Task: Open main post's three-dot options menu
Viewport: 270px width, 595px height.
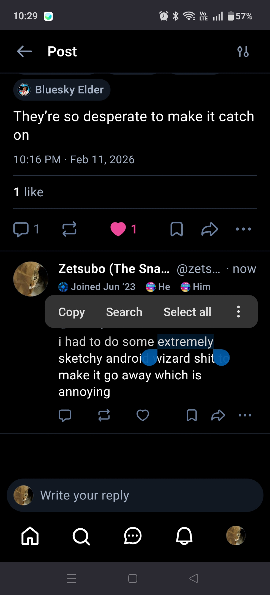Action: pyautogui.click(x=243, y=229)
